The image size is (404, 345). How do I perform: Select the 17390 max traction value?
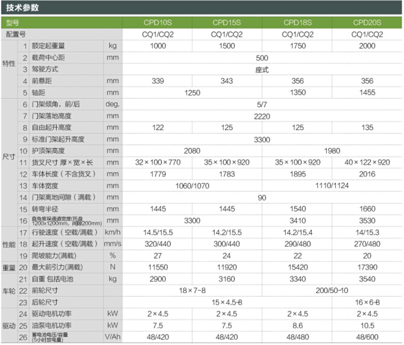[x=367, y=266]
